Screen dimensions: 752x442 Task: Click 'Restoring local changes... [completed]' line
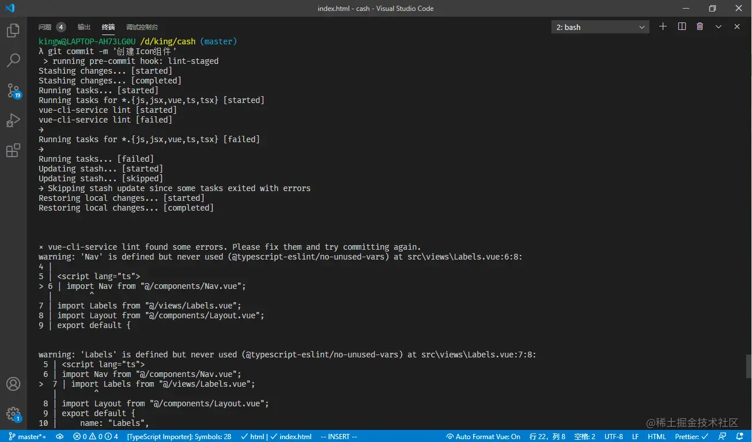pos(126,208)
